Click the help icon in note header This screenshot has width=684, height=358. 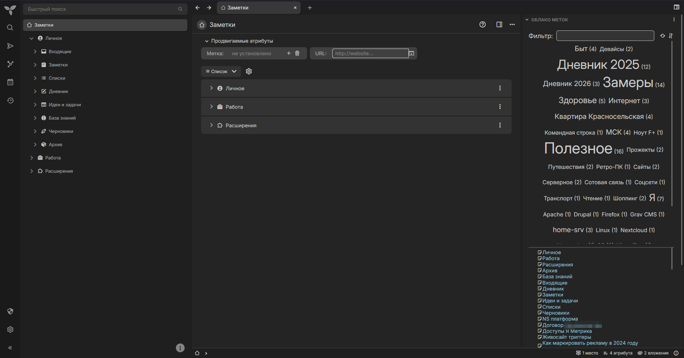tap(482, 24)
